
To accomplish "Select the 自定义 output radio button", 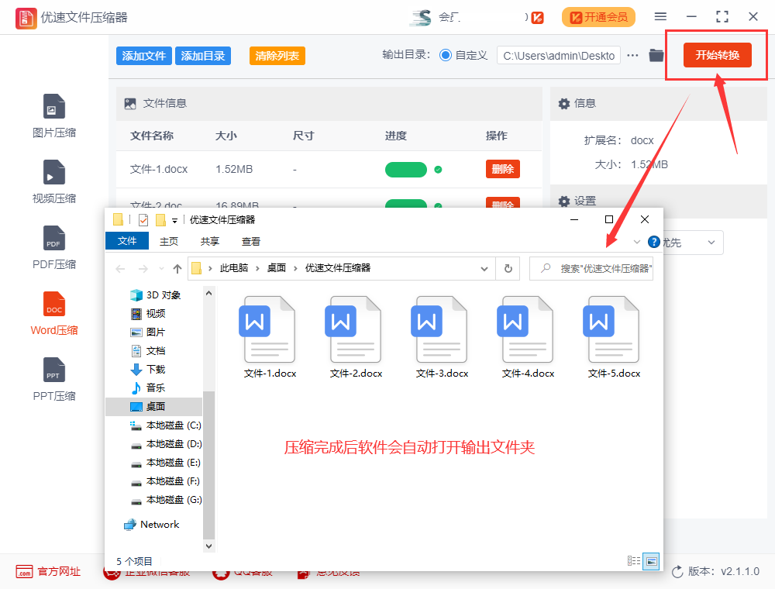I will 446,55.
